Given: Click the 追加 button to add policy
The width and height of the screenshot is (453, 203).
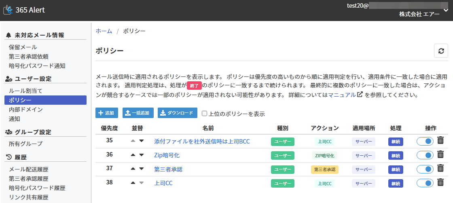Looking at the screenshot, I should pyautogui.click(x=107, y=113).
